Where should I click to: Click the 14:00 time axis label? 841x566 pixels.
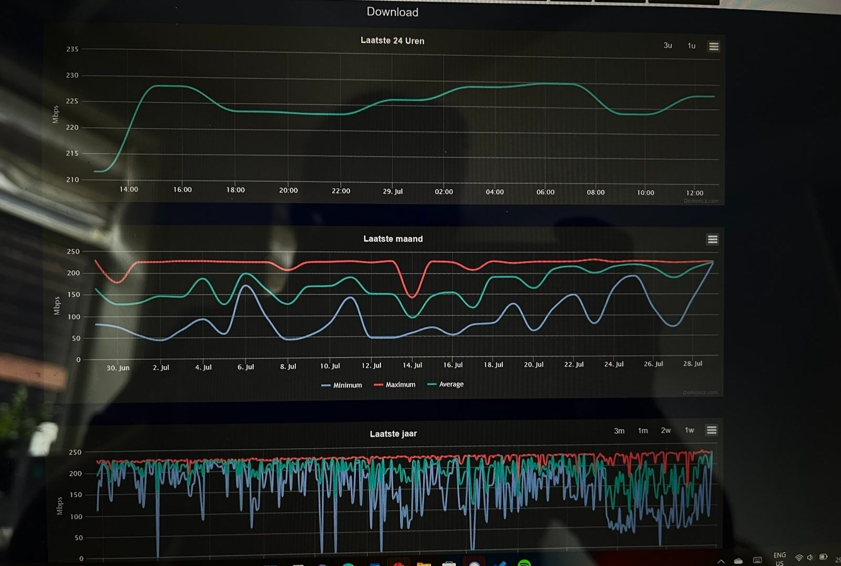(129, 189)
